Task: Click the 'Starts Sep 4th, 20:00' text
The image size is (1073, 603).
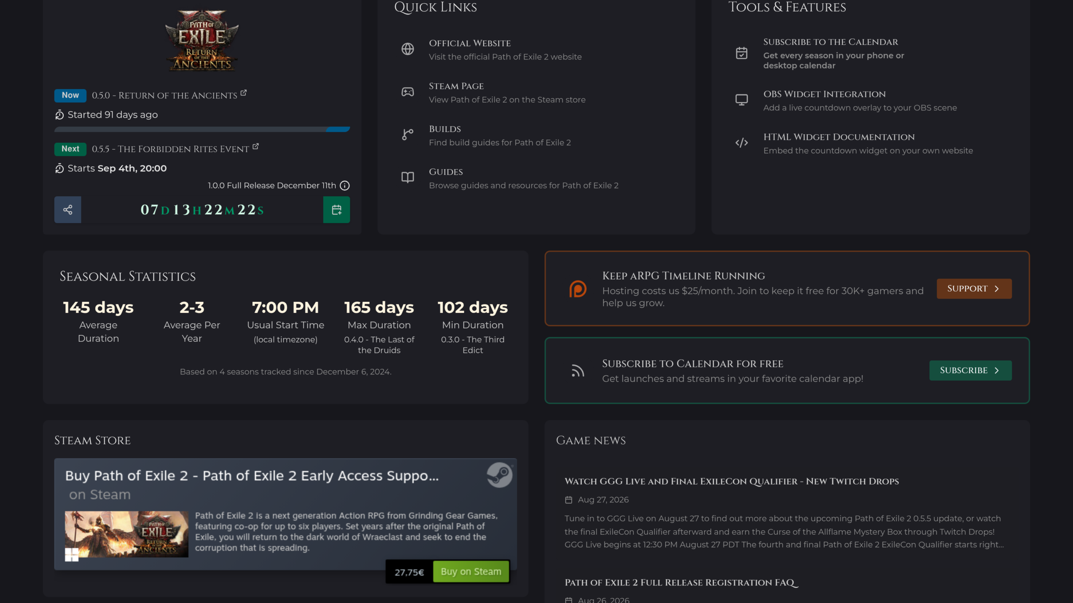Action: click(x=117, y=168)
